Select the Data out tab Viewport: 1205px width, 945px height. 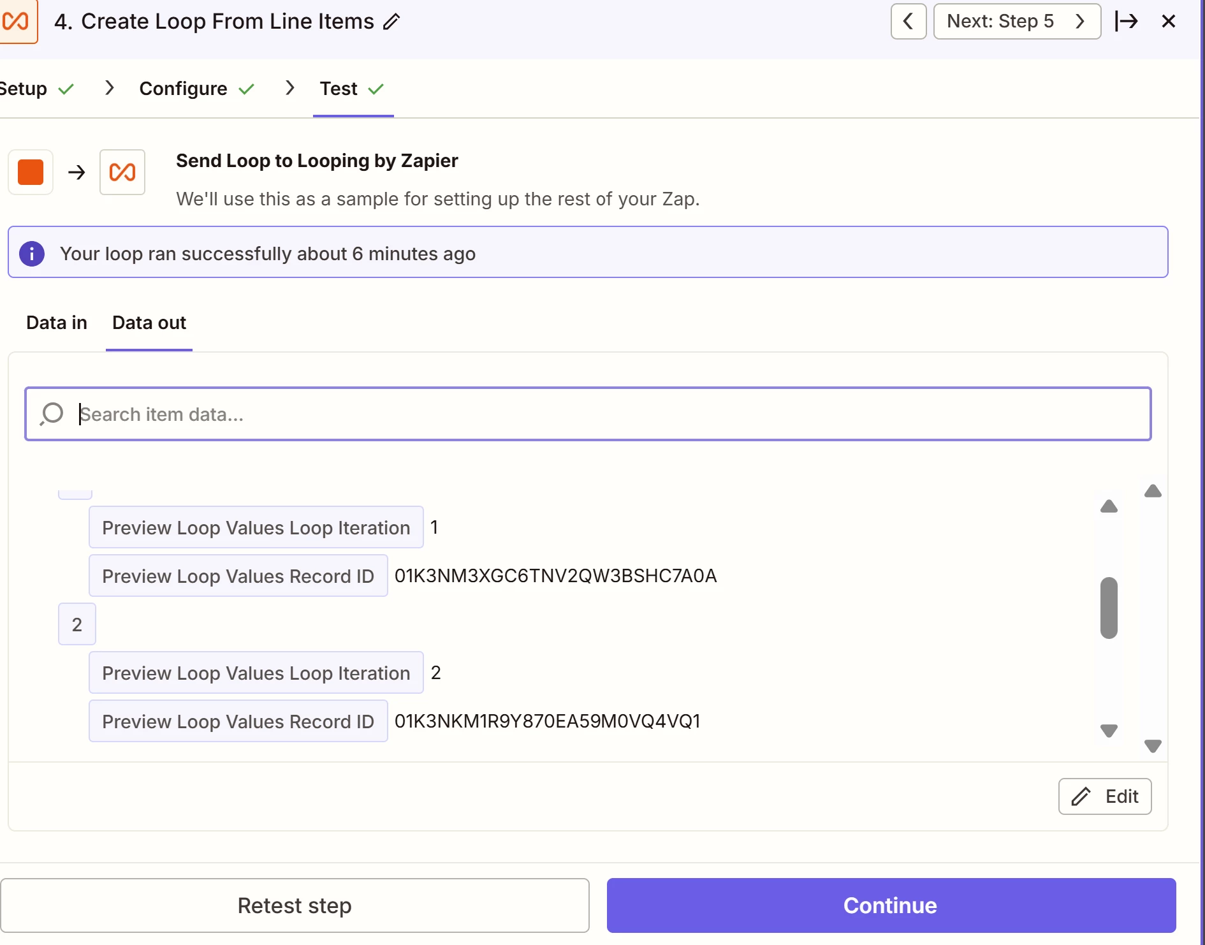pyautogui.click(x=149, y=323)
